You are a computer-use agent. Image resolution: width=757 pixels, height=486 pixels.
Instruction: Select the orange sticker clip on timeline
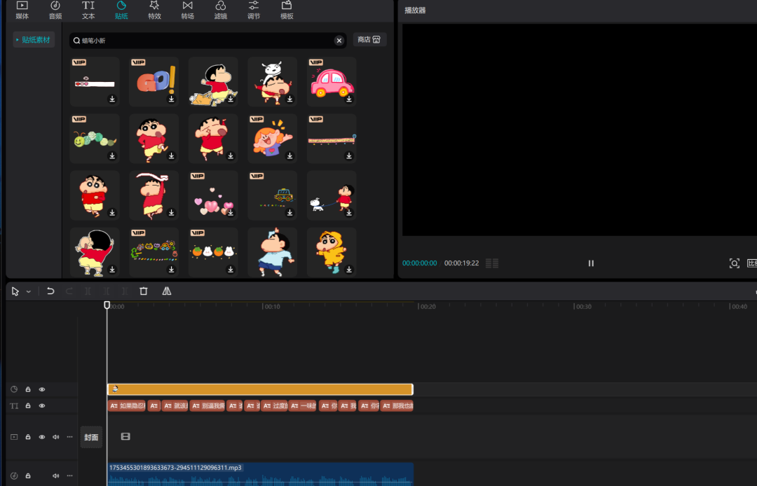click(260, 389)
